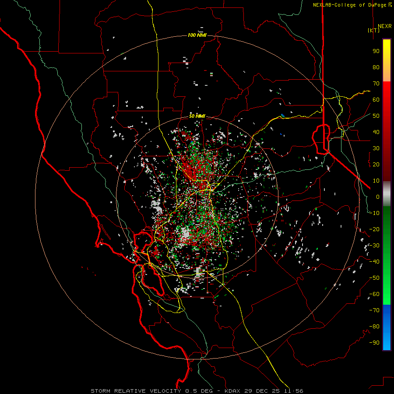Pick the gray zero-velocity band of color bar
The width and height of the screenshot is (394, 394).
point(387,194)
